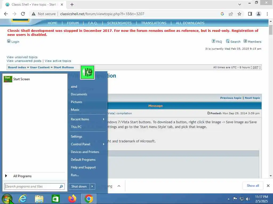The height and width of the screenshot is (204, 273).
Task: Click the volume speaker icon
Action: (248, 199)
